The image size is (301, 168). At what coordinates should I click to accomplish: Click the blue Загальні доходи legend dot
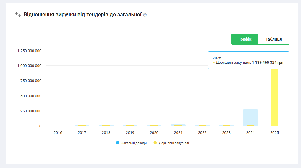coord(118,143)
